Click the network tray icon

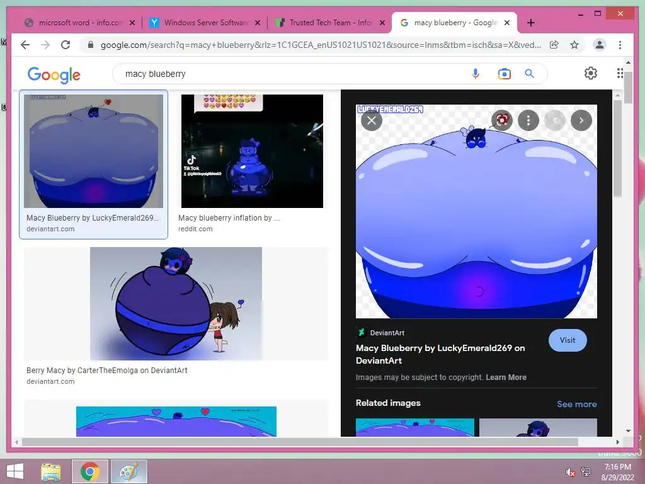(586, 472)
